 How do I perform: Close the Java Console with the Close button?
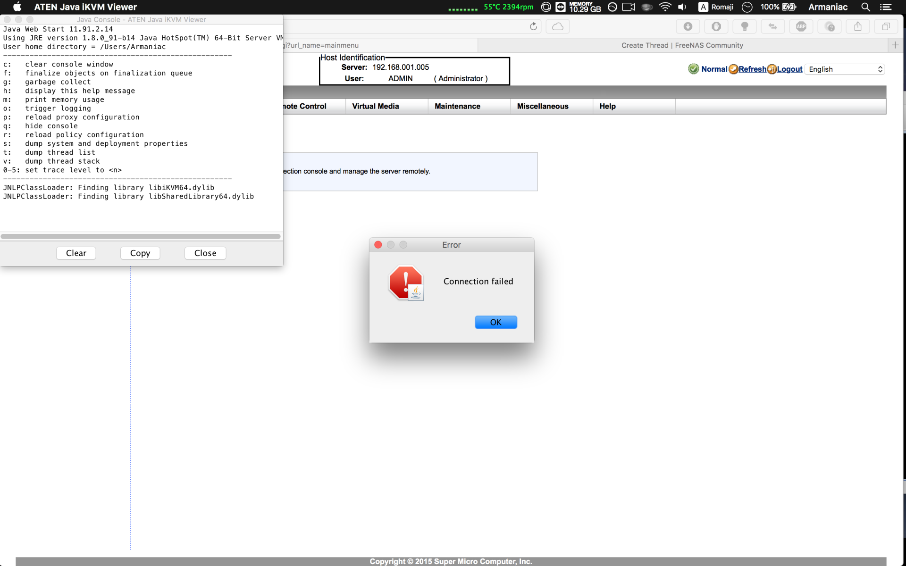205,253
